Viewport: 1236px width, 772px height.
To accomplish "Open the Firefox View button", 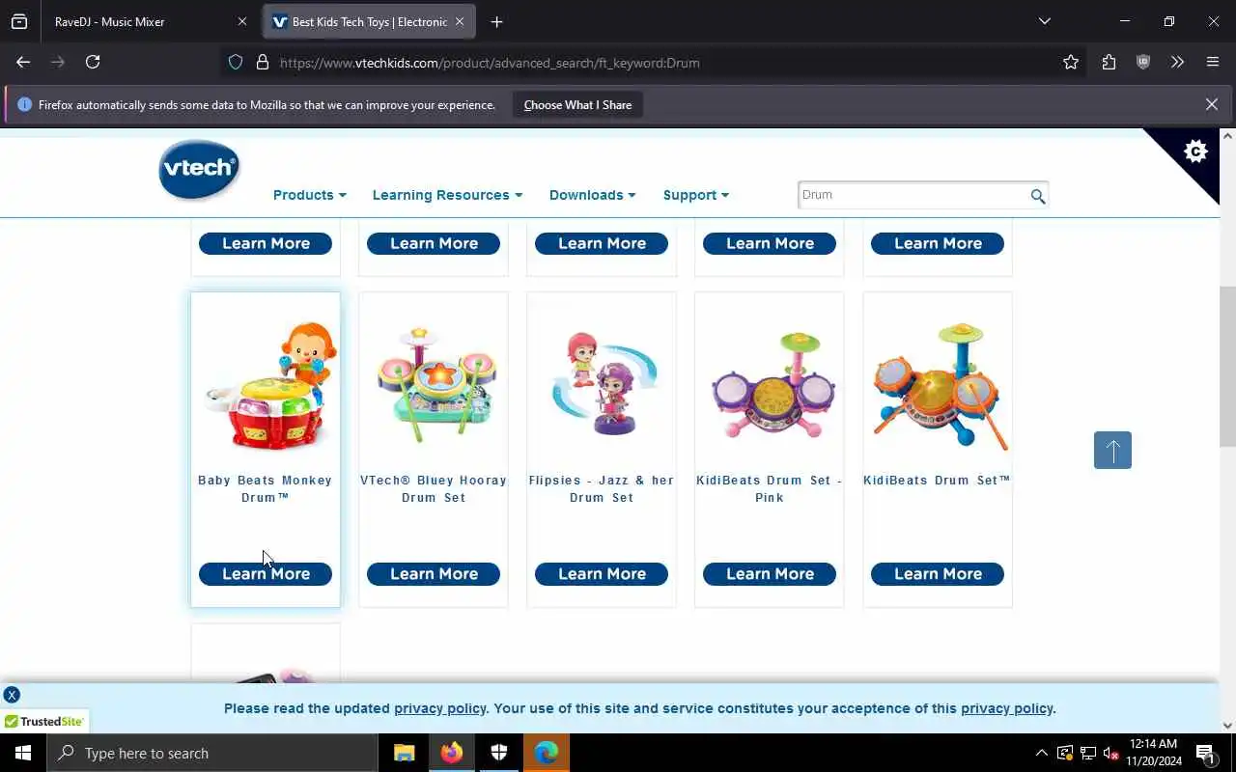I will click(x=19, y=21).
